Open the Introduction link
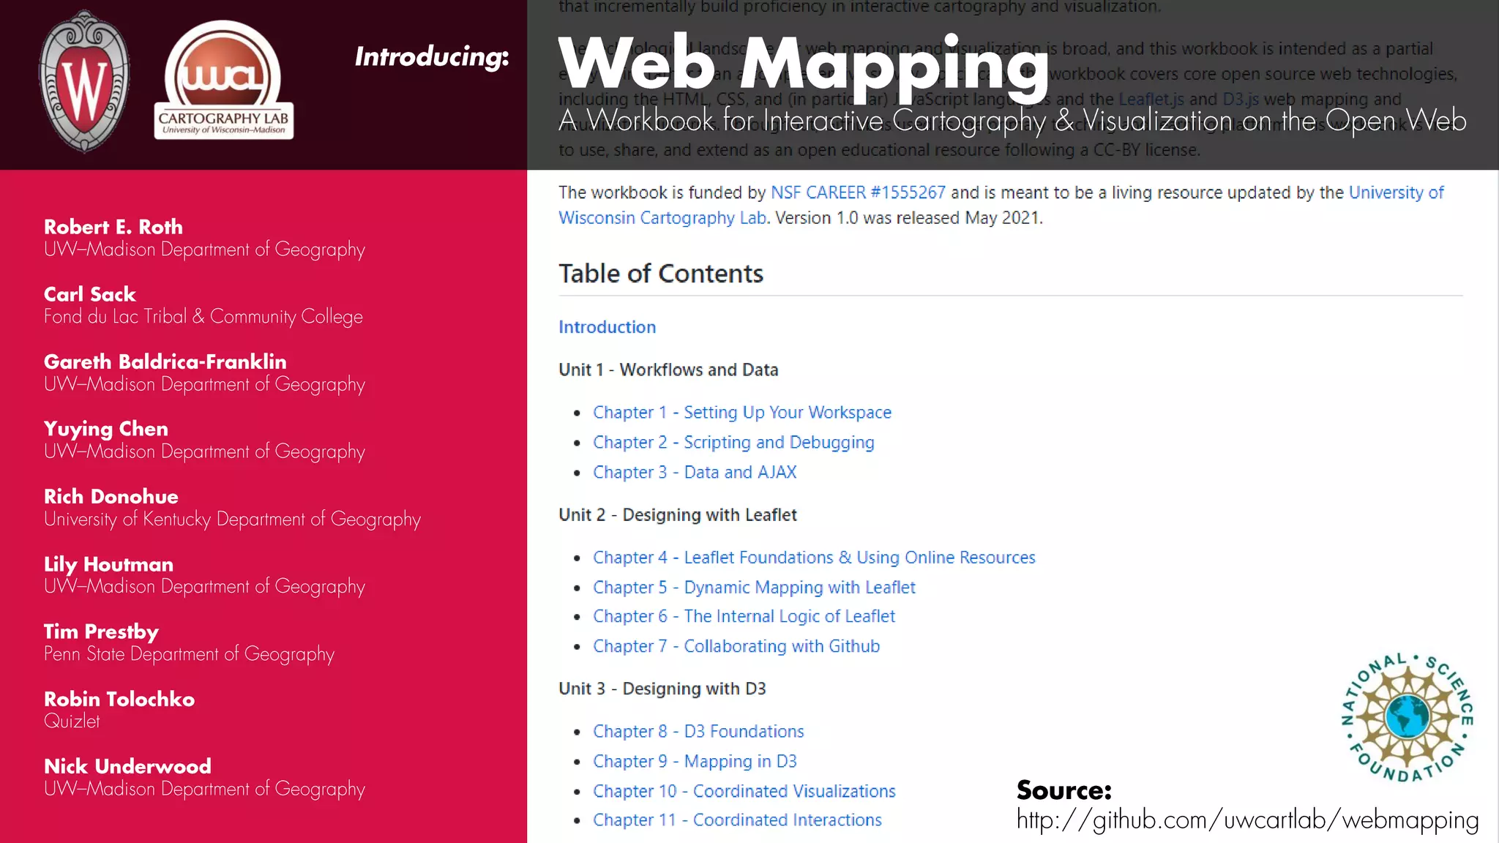 point(607,327)
